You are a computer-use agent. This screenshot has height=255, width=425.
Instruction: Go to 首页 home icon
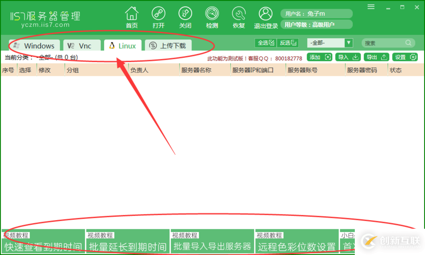pos(132,17)
